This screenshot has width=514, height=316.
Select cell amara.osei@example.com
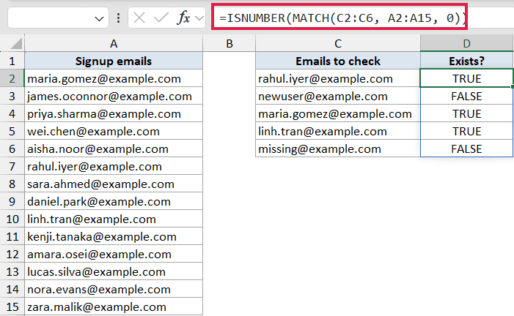(114, 254)
